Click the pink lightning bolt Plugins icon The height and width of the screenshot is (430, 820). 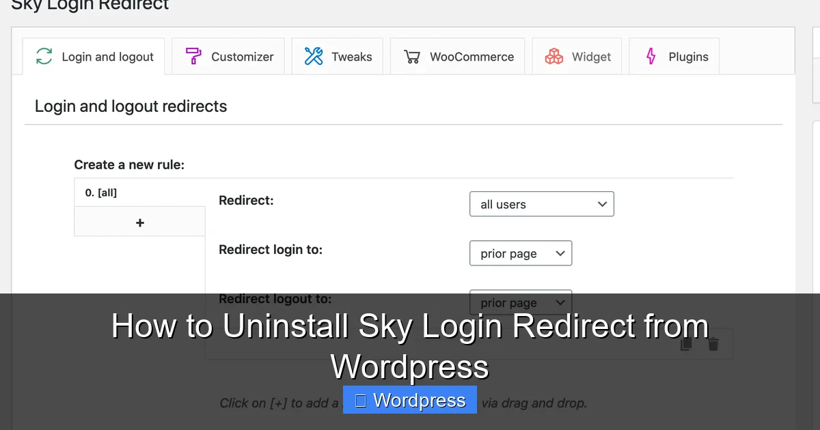coord(651,57)
